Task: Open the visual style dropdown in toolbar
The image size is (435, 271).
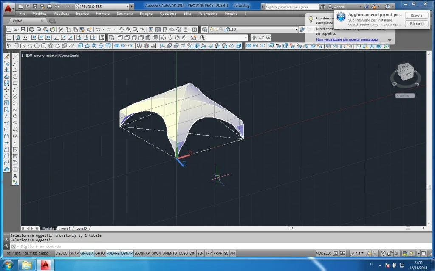Action: coord(246,38)
